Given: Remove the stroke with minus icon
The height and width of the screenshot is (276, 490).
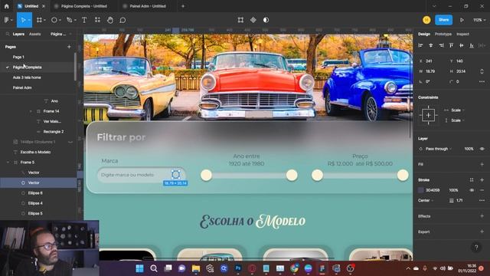Looking at the screenshot, I should point(482,190).
